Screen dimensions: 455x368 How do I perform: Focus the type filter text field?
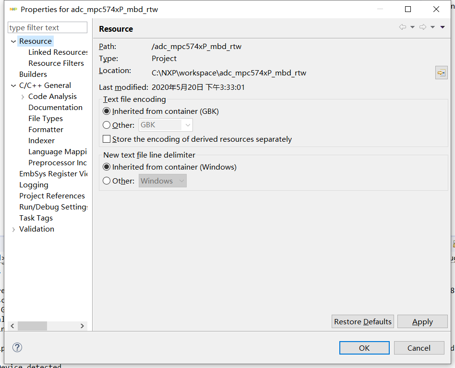point(48,27)
